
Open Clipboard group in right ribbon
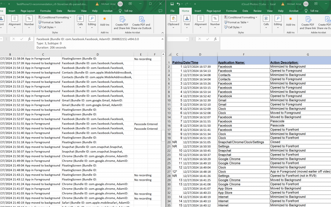point(173,22)
